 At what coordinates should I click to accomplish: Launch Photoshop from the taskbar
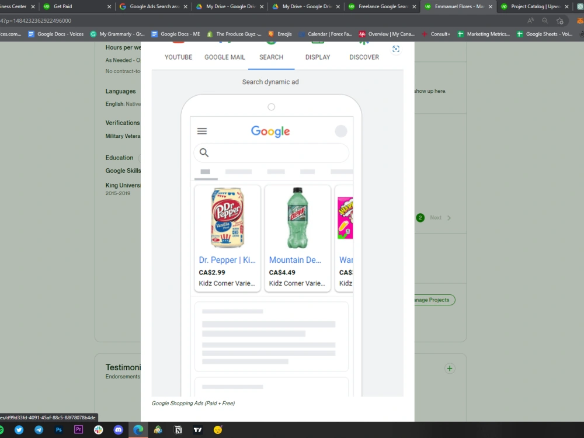click(58, 430)
